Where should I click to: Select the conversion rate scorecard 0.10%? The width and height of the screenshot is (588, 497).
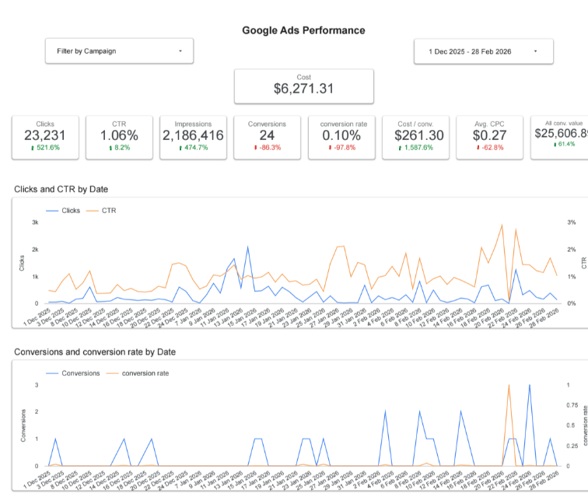(341, 138)
